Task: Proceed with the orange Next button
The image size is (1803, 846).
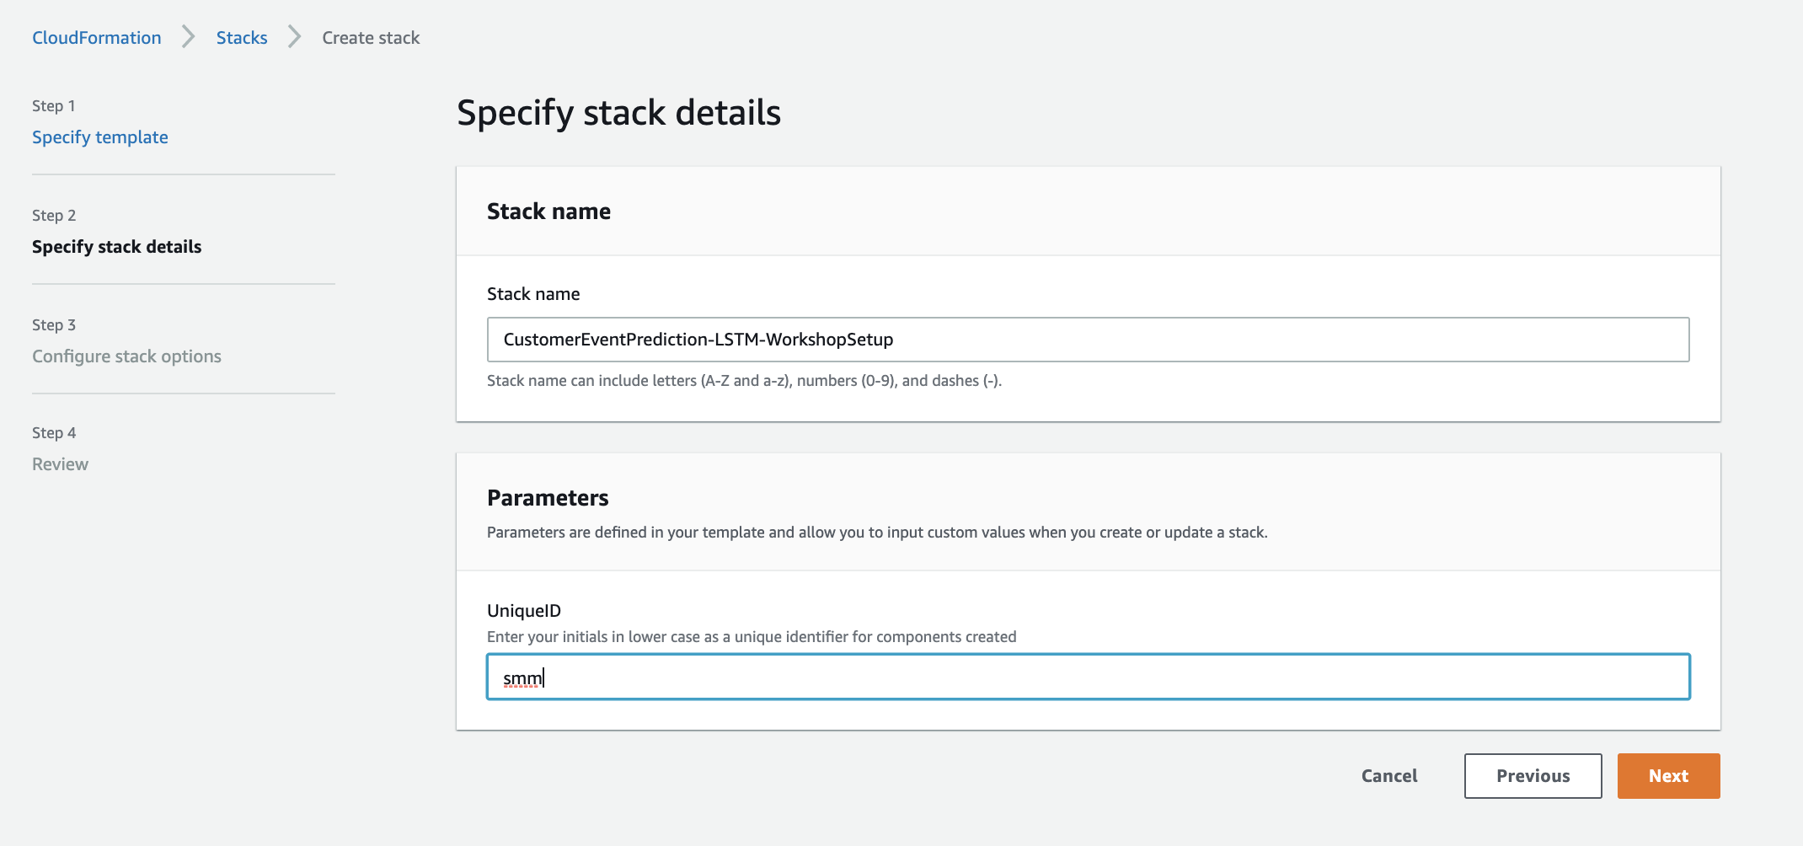Action: click(1668, 776)
